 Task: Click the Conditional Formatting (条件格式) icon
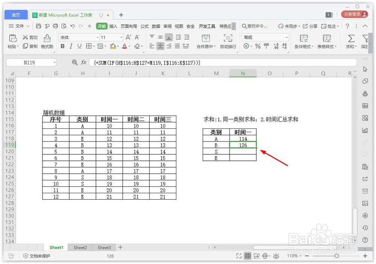click(x=304, y=38)
